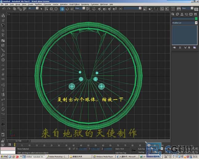This screenshot has width=199, height=159.
Task: Open the selection filter 'All' dropdown
Action: (x=37, y=8)
